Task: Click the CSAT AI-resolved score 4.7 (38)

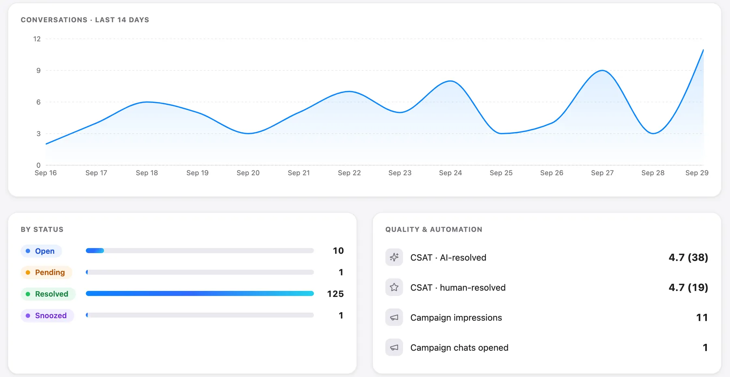Action: [x=688, y=258]
